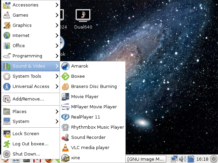Click the xine disc icon
218x163 pixels.
click(65, 158)
